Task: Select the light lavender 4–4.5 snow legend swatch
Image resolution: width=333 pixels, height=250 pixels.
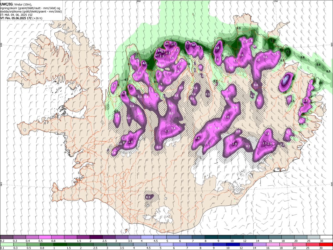Action: point(147,237)
